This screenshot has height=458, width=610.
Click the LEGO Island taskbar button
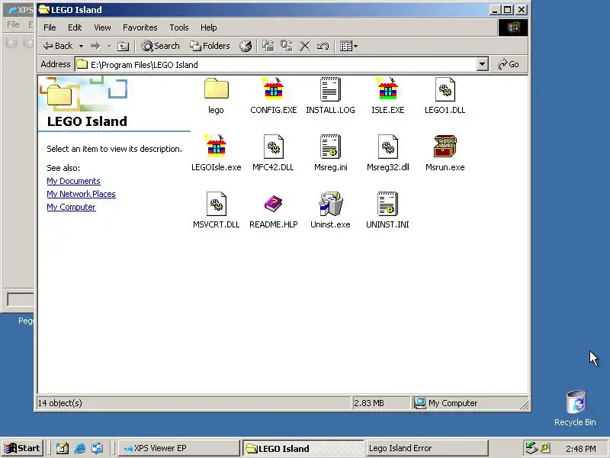[x=303, y=448]
